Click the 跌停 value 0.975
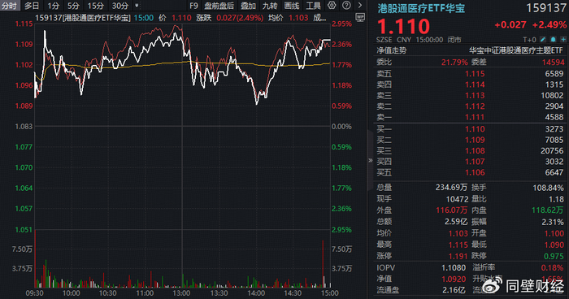 click(554, 256)
